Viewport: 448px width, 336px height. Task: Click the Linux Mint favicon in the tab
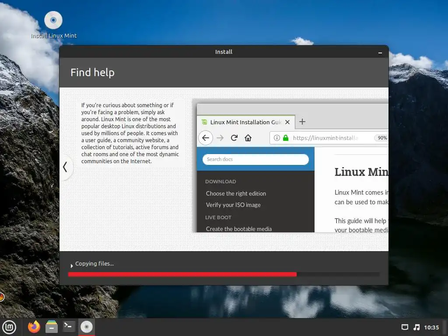204,122
